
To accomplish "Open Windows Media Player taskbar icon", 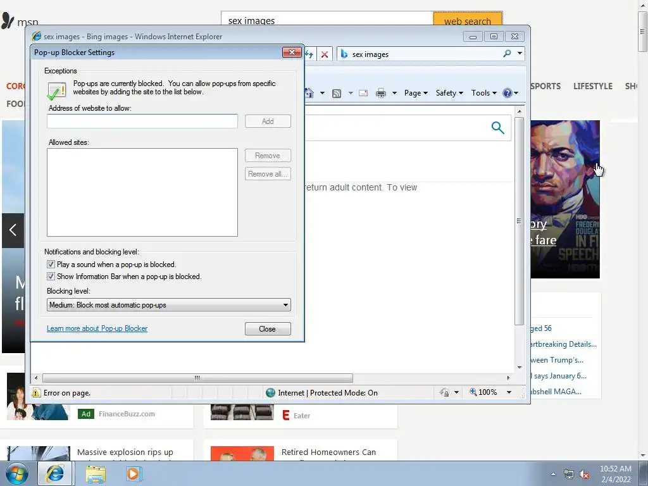I will coord(134,474).
